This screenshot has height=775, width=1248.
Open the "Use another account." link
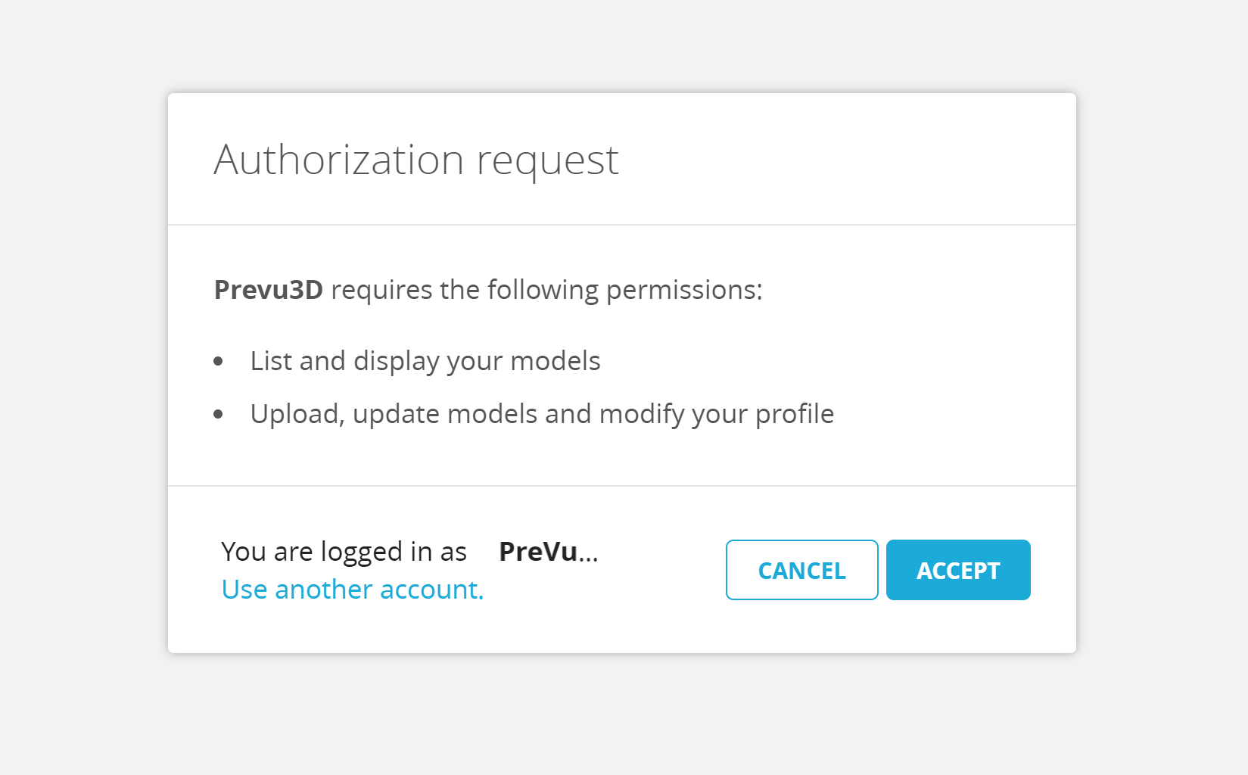352,590
